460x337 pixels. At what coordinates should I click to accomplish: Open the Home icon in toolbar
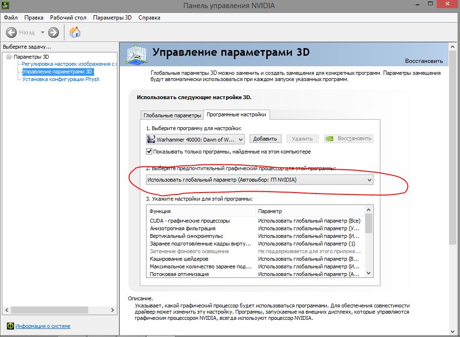click(x=75, y=32)
